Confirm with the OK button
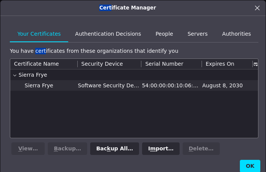This screenshot has width=266, height=172. click(250, 166)
